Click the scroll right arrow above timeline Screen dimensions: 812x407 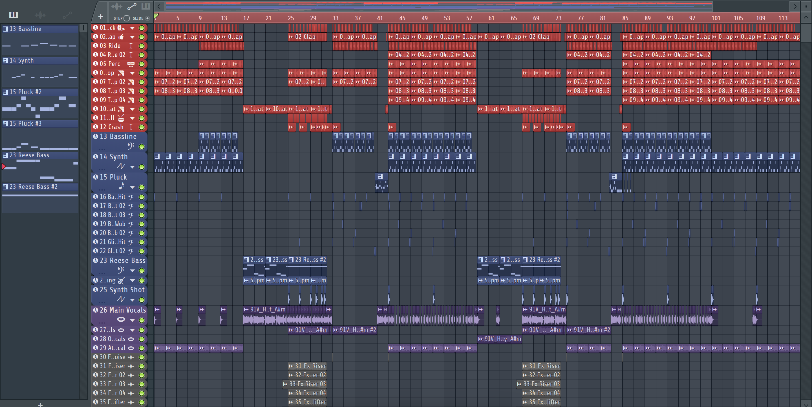click(x=795, y=6)
